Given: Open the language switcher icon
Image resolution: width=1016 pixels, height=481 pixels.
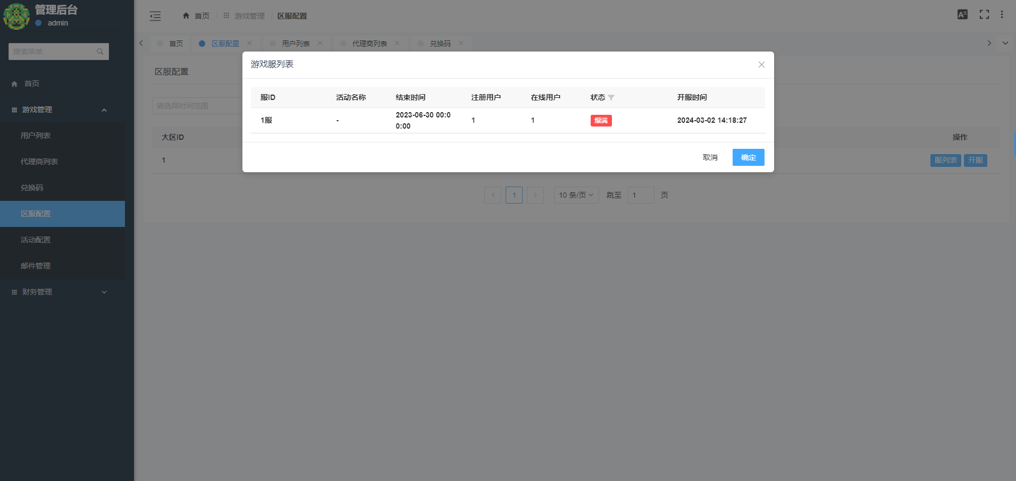Looking at the screenshot, I should coord(962,14).
